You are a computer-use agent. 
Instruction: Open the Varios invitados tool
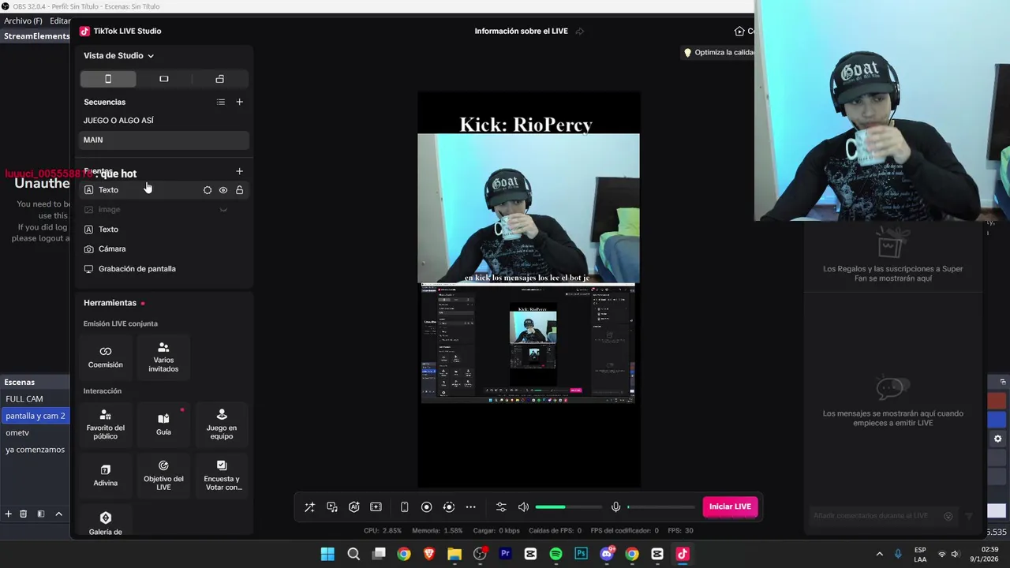[x=163, y=357]
